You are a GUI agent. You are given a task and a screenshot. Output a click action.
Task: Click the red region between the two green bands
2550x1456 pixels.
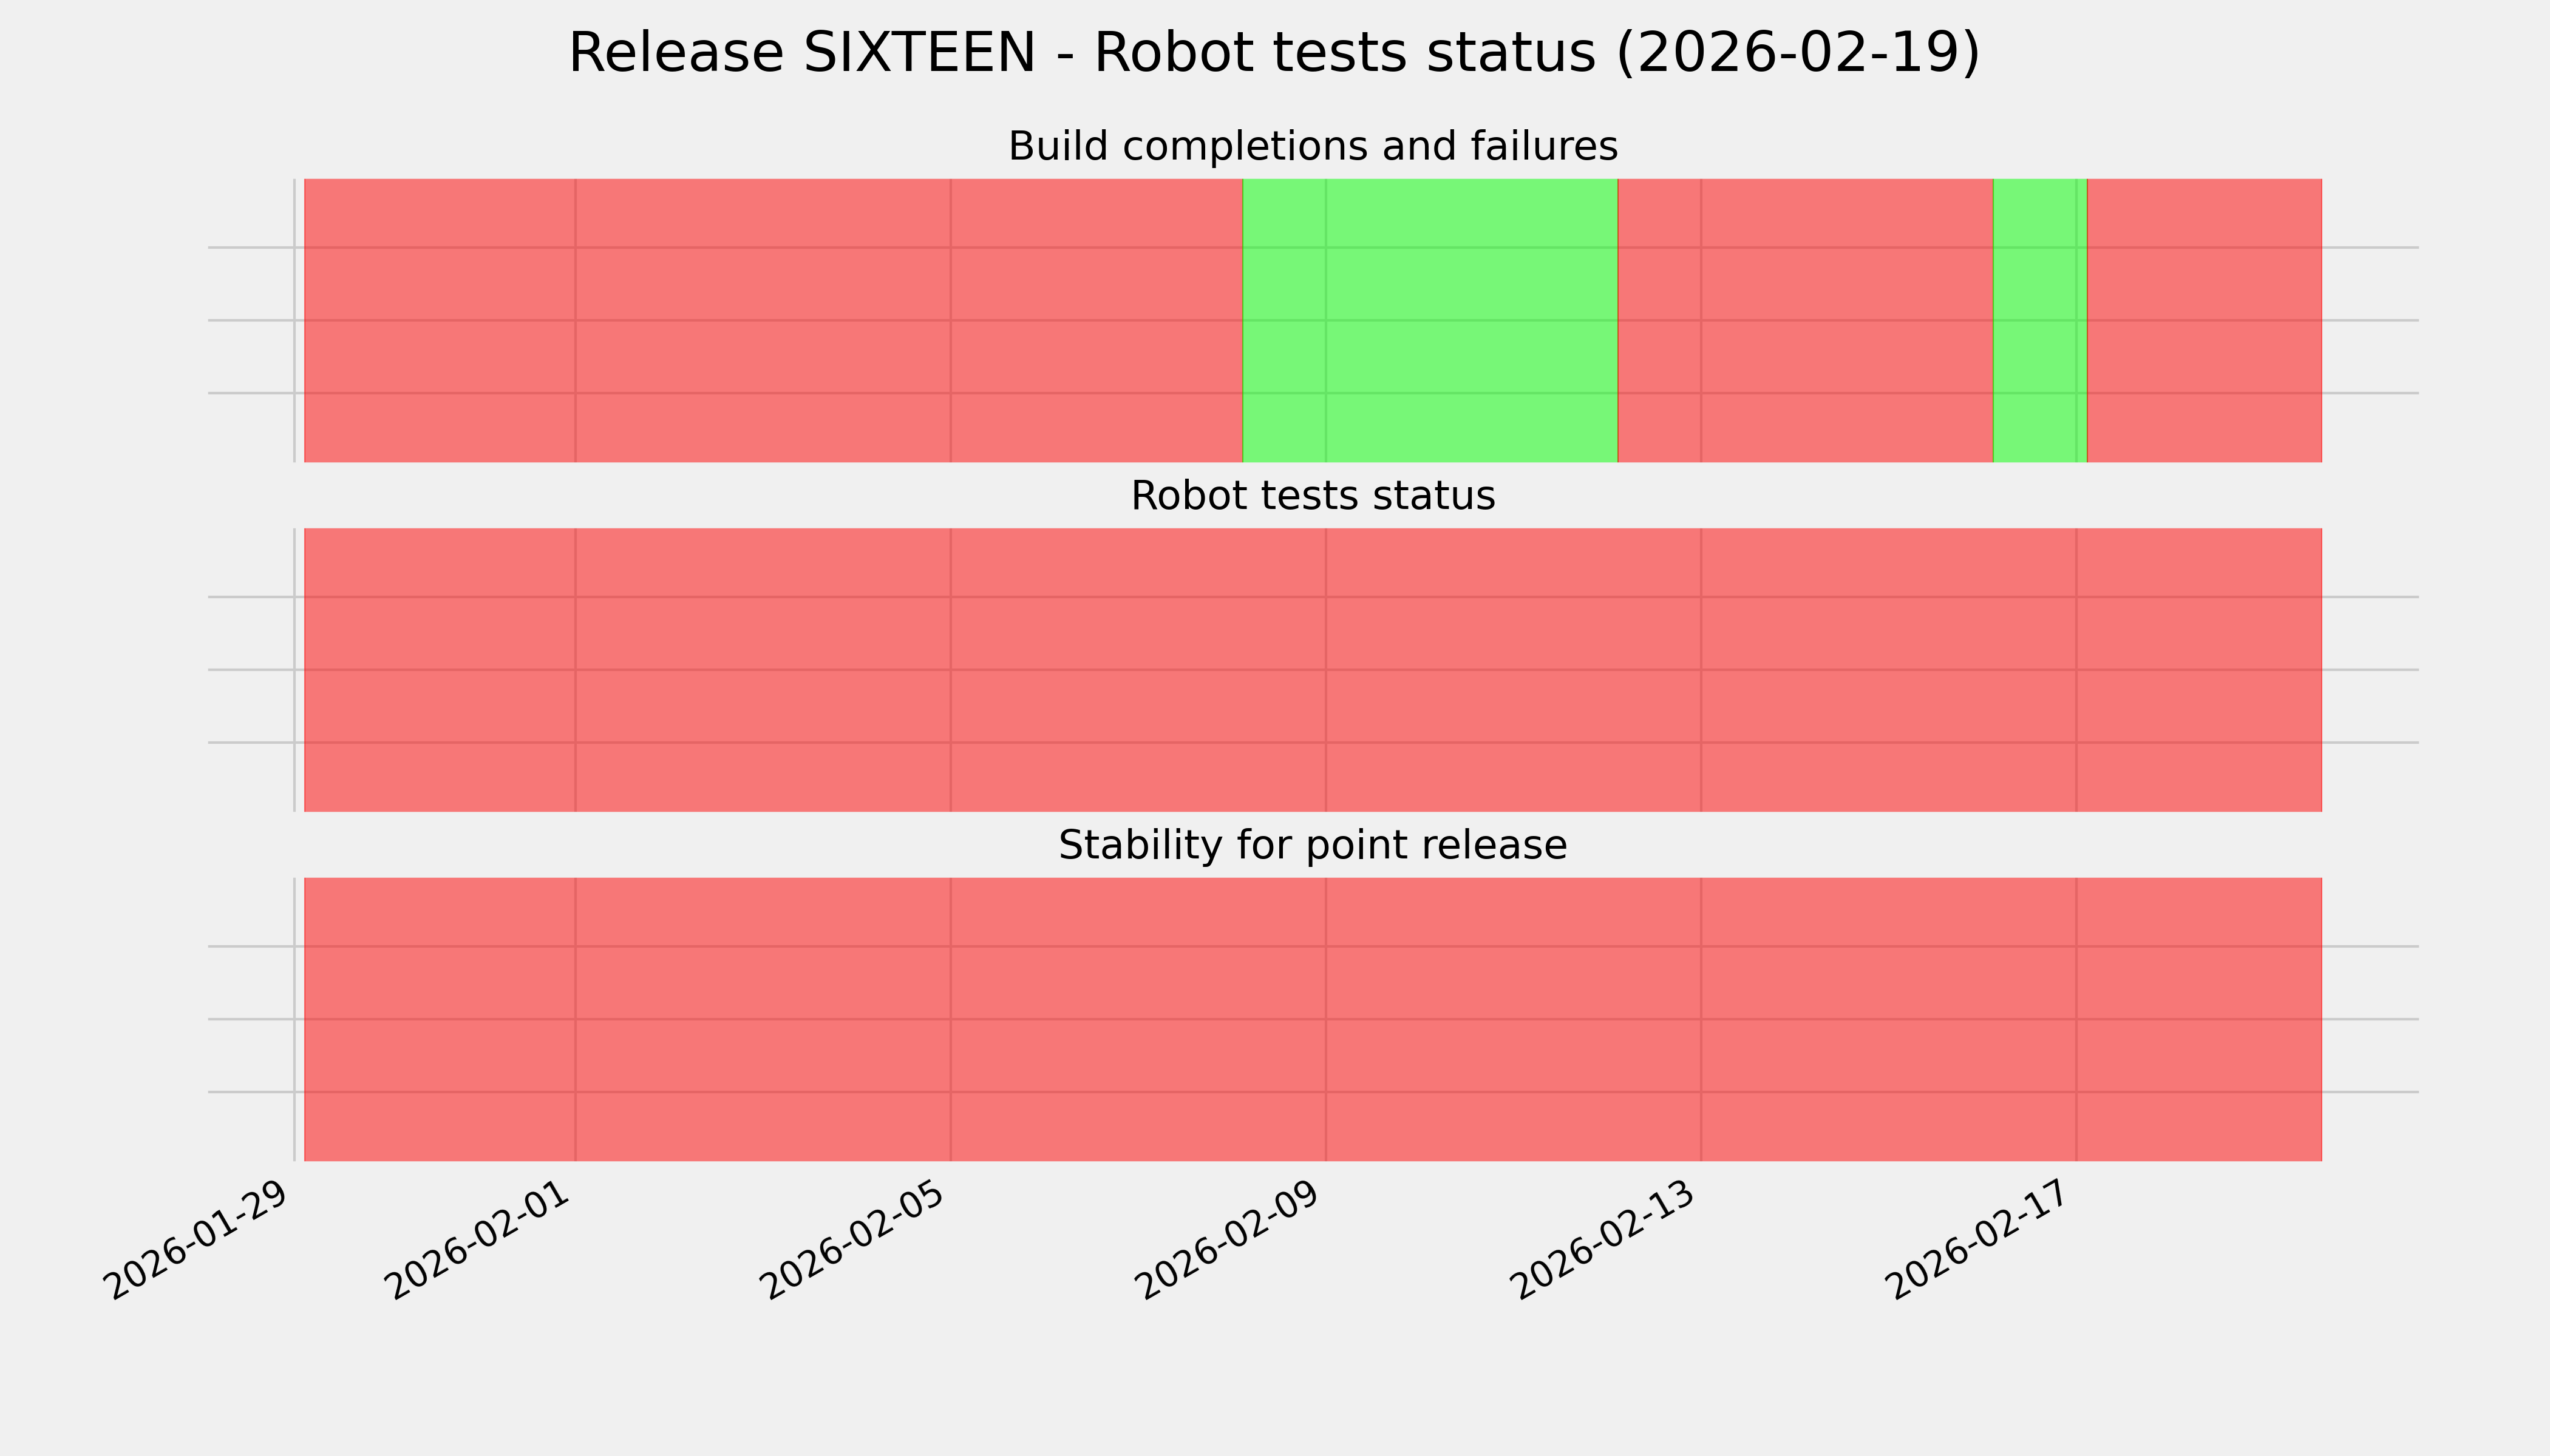(x=1804, y=320)
